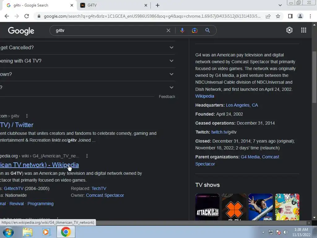The height and width of the screenshot is (238, 317).
Task: Open the Ninja Warrior thumbnail
Action: point(260,207)
